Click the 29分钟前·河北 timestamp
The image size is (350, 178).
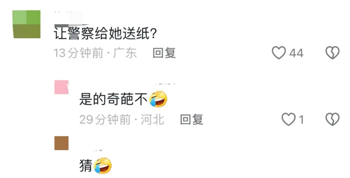tap(122, 119)
